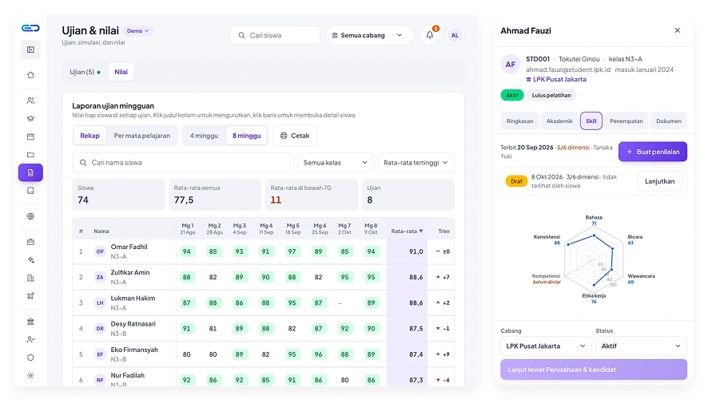The image size is (708, 407).
Task: Open the Dokumen tab in student panel
Action: (x=669, y=121)
